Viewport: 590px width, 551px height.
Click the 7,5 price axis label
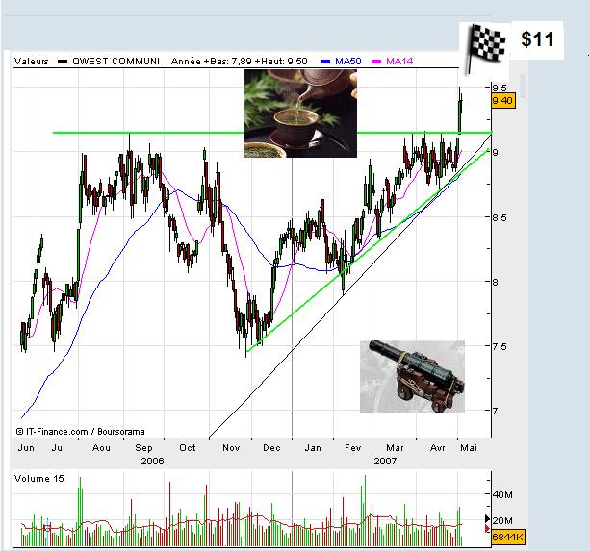pyautogui.click(x=500, y=346)
